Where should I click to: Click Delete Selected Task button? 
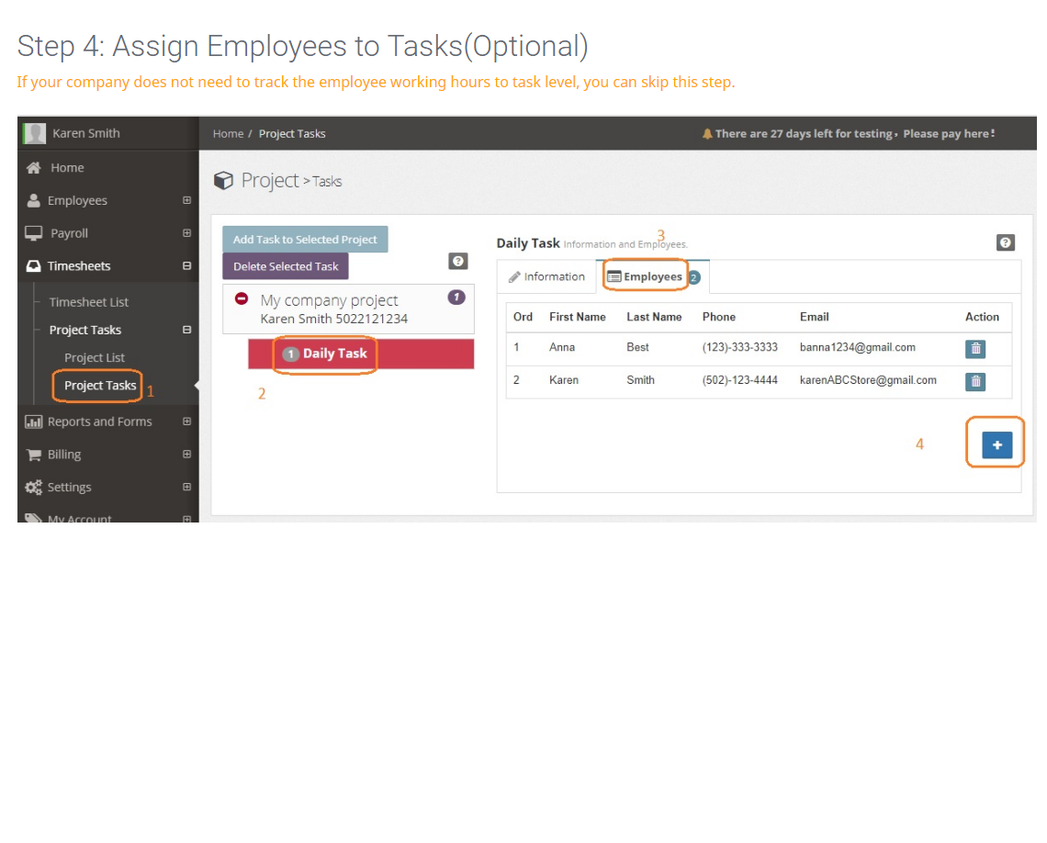pos(286,266)
